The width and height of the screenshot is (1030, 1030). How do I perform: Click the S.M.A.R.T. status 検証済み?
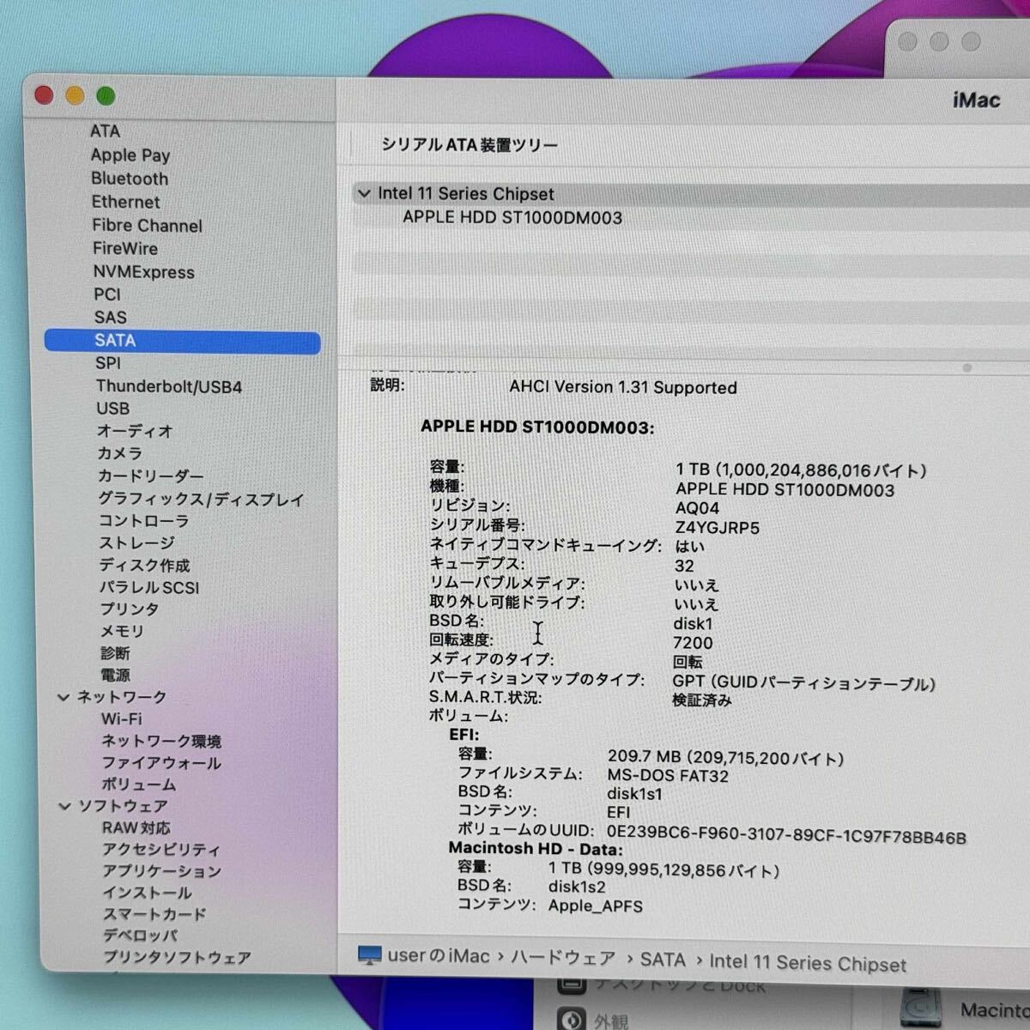[x=702, y=700]
